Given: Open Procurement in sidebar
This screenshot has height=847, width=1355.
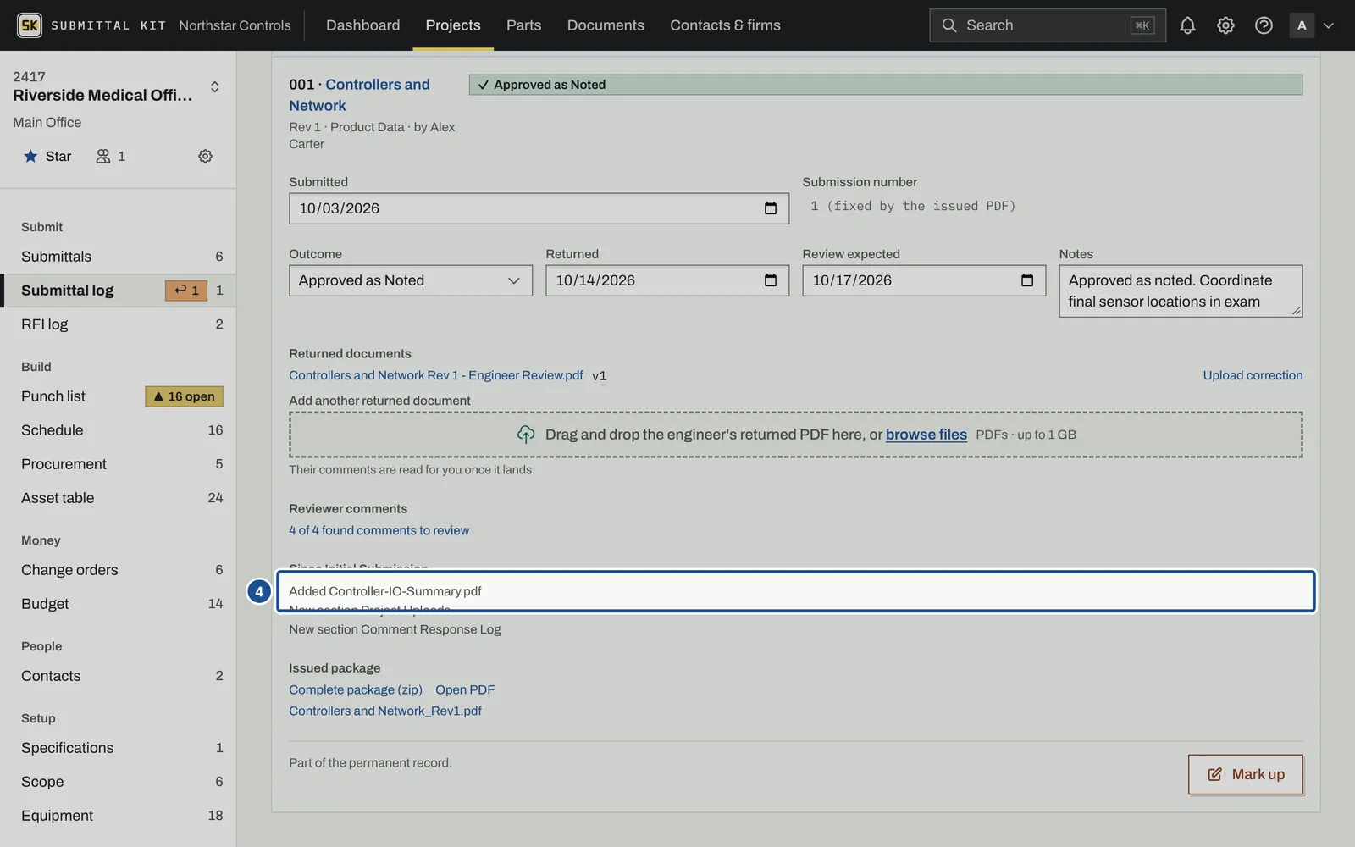Looking at the screenshot, I should pos(119,464).
